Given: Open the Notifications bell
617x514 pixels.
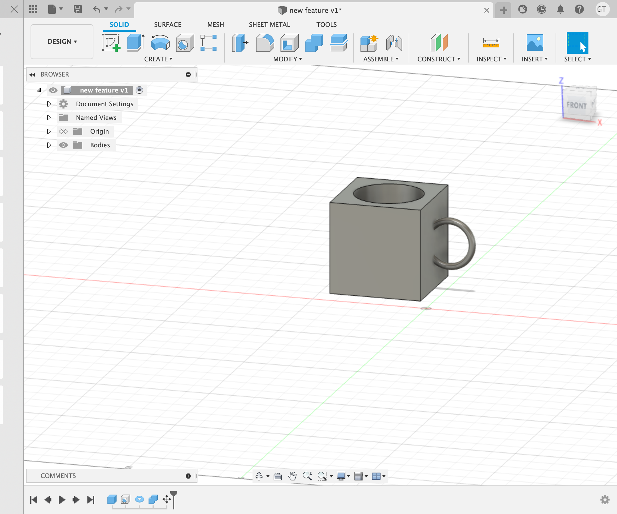Looking at the screenshot, I should click(x=560, y=9).
